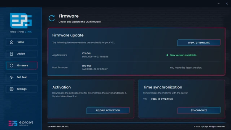This screenshot has width=231, height=130.
Task: Click the green new version status dot
Action: coord(167,55)
